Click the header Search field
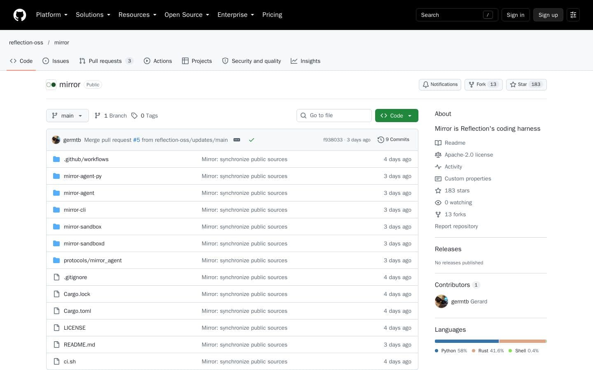 pos(457,15)
